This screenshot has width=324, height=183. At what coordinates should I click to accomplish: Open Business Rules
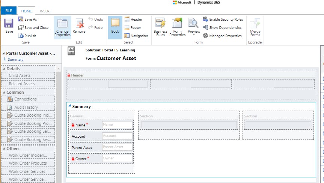click(160, 27)
